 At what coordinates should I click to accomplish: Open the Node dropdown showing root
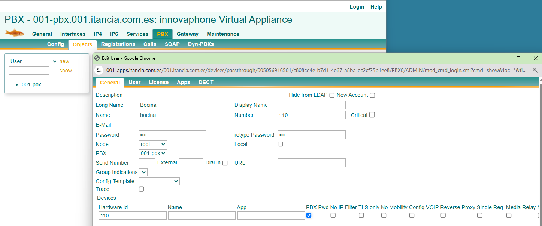point(153,144)
